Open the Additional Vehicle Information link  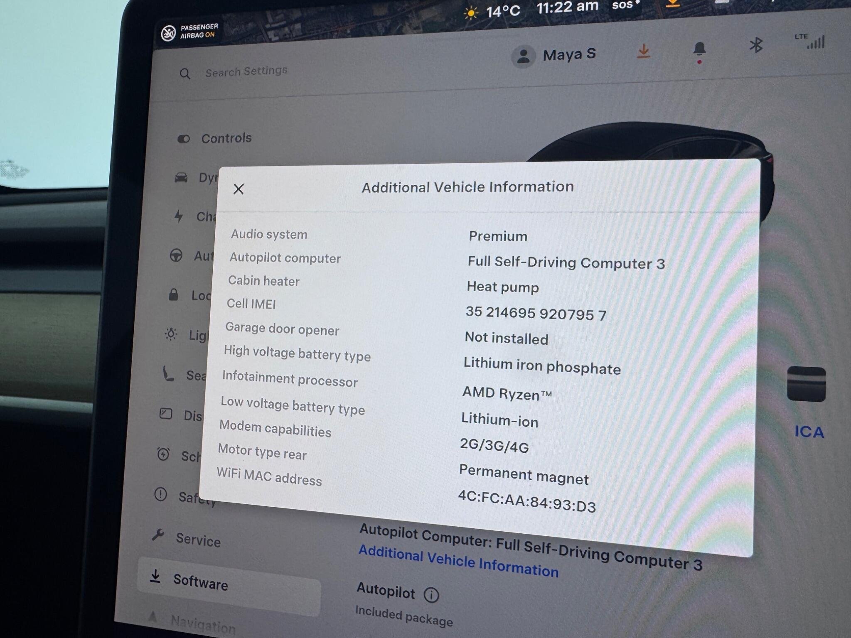pos(458,561)
